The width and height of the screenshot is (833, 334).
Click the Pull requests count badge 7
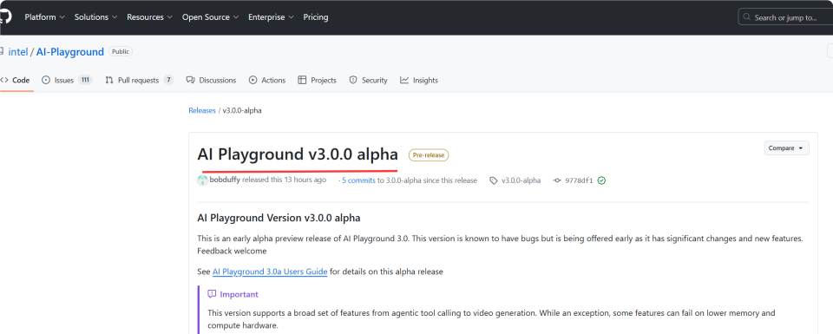(168, 80)
